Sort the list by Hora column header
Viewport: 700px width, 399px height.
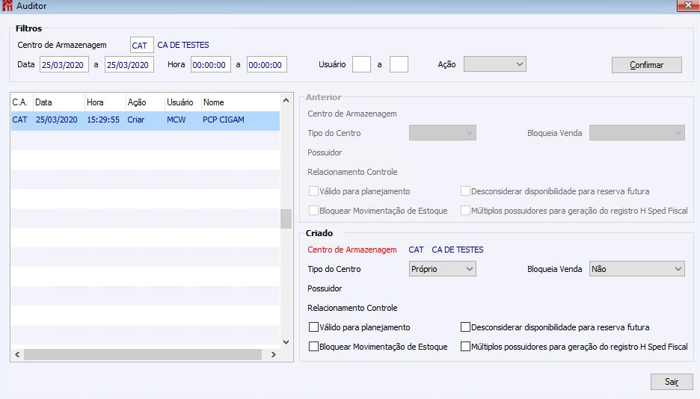tap(105, 102)
